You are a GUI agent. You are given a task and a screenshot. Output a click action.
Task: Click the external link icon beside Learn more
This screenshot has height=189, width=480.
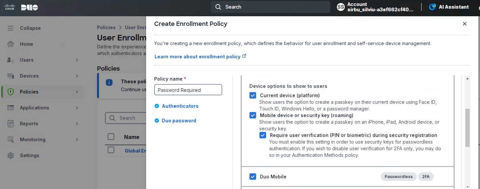(x=244, y=56)
